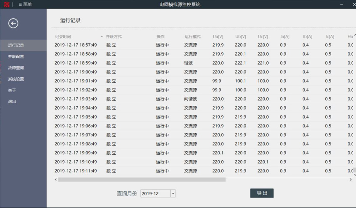Select the row 2019-12-17 19:03:49

click(x=204, y=99)
